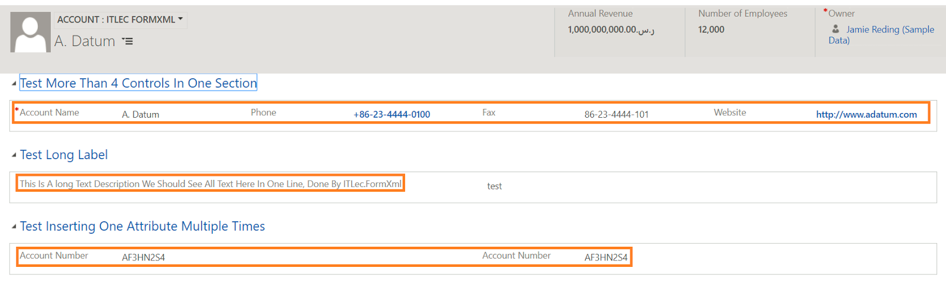Click the Test Inserting One Attribute Multiple Times heading

(x=142, y=227)
